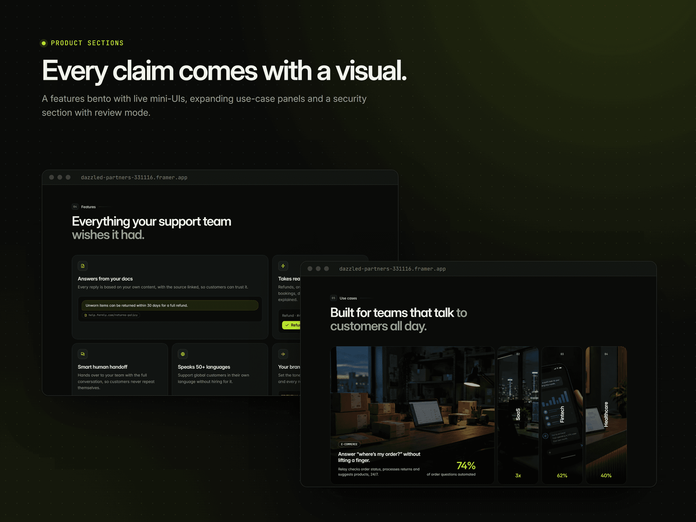Click the globe icon above Speaks 50+ languages

[183, 354]
